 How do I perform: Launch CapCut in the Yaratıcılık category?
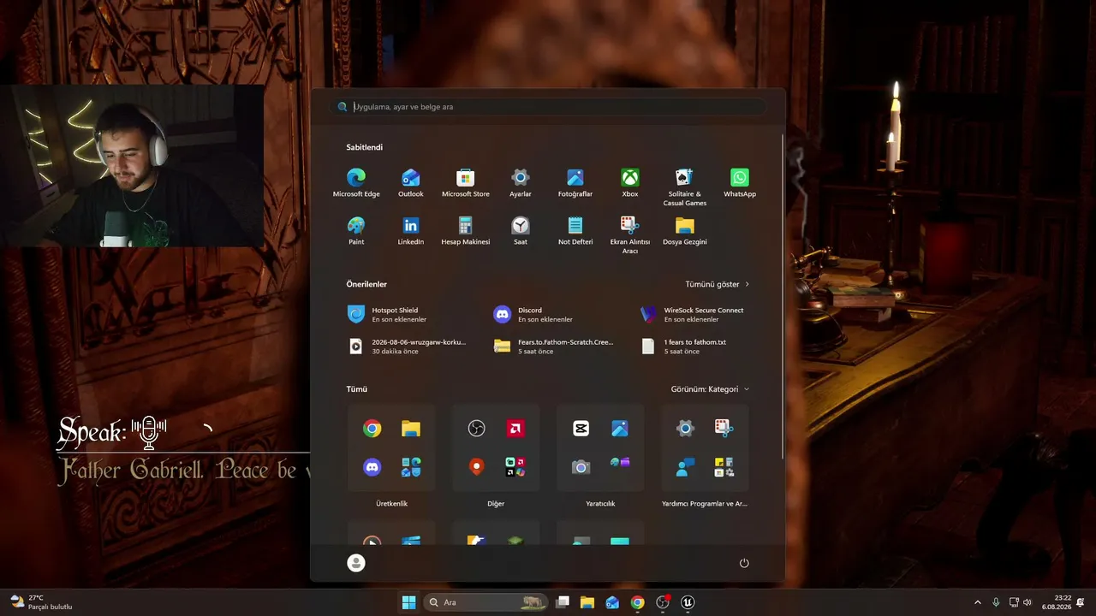point(581,429)
